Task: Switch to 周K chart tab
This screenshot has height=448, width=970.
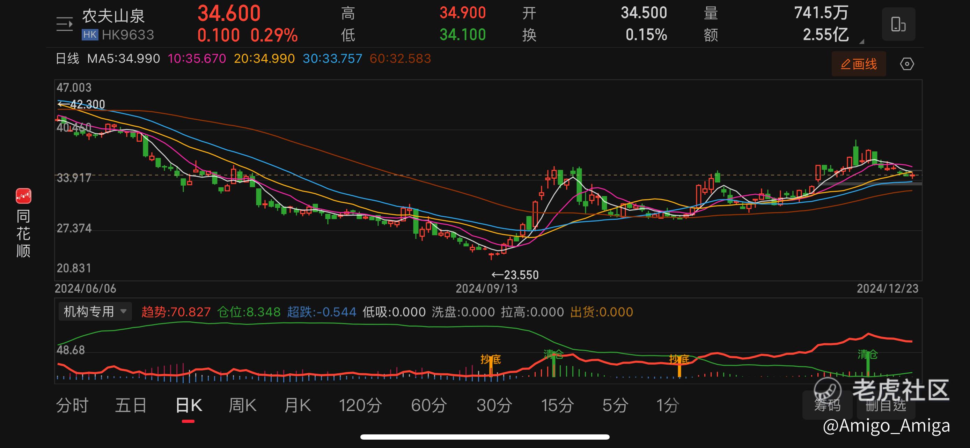Action: point(243,405)
